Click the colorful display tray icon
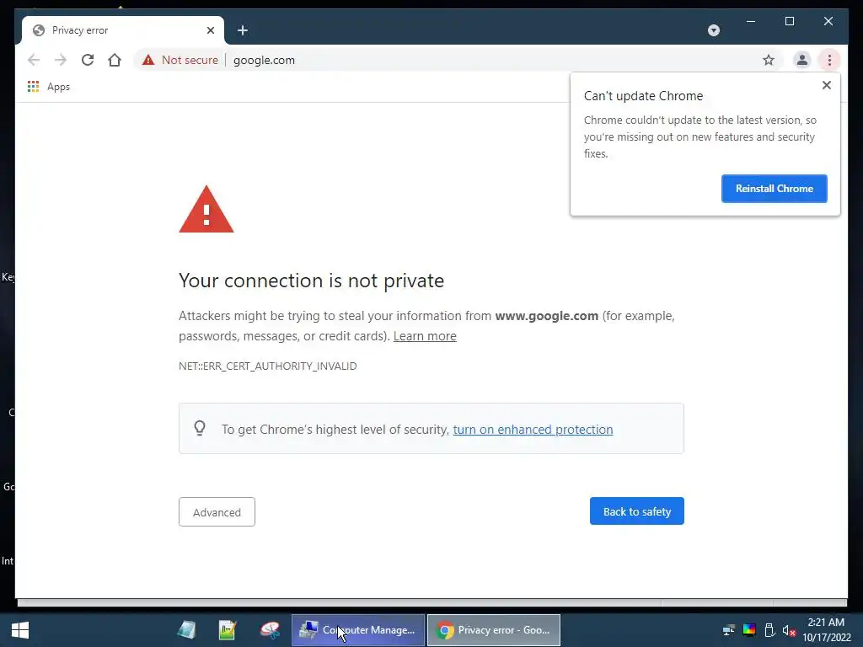This screenshot has width=863, height=647. click(x=749, y=630)
